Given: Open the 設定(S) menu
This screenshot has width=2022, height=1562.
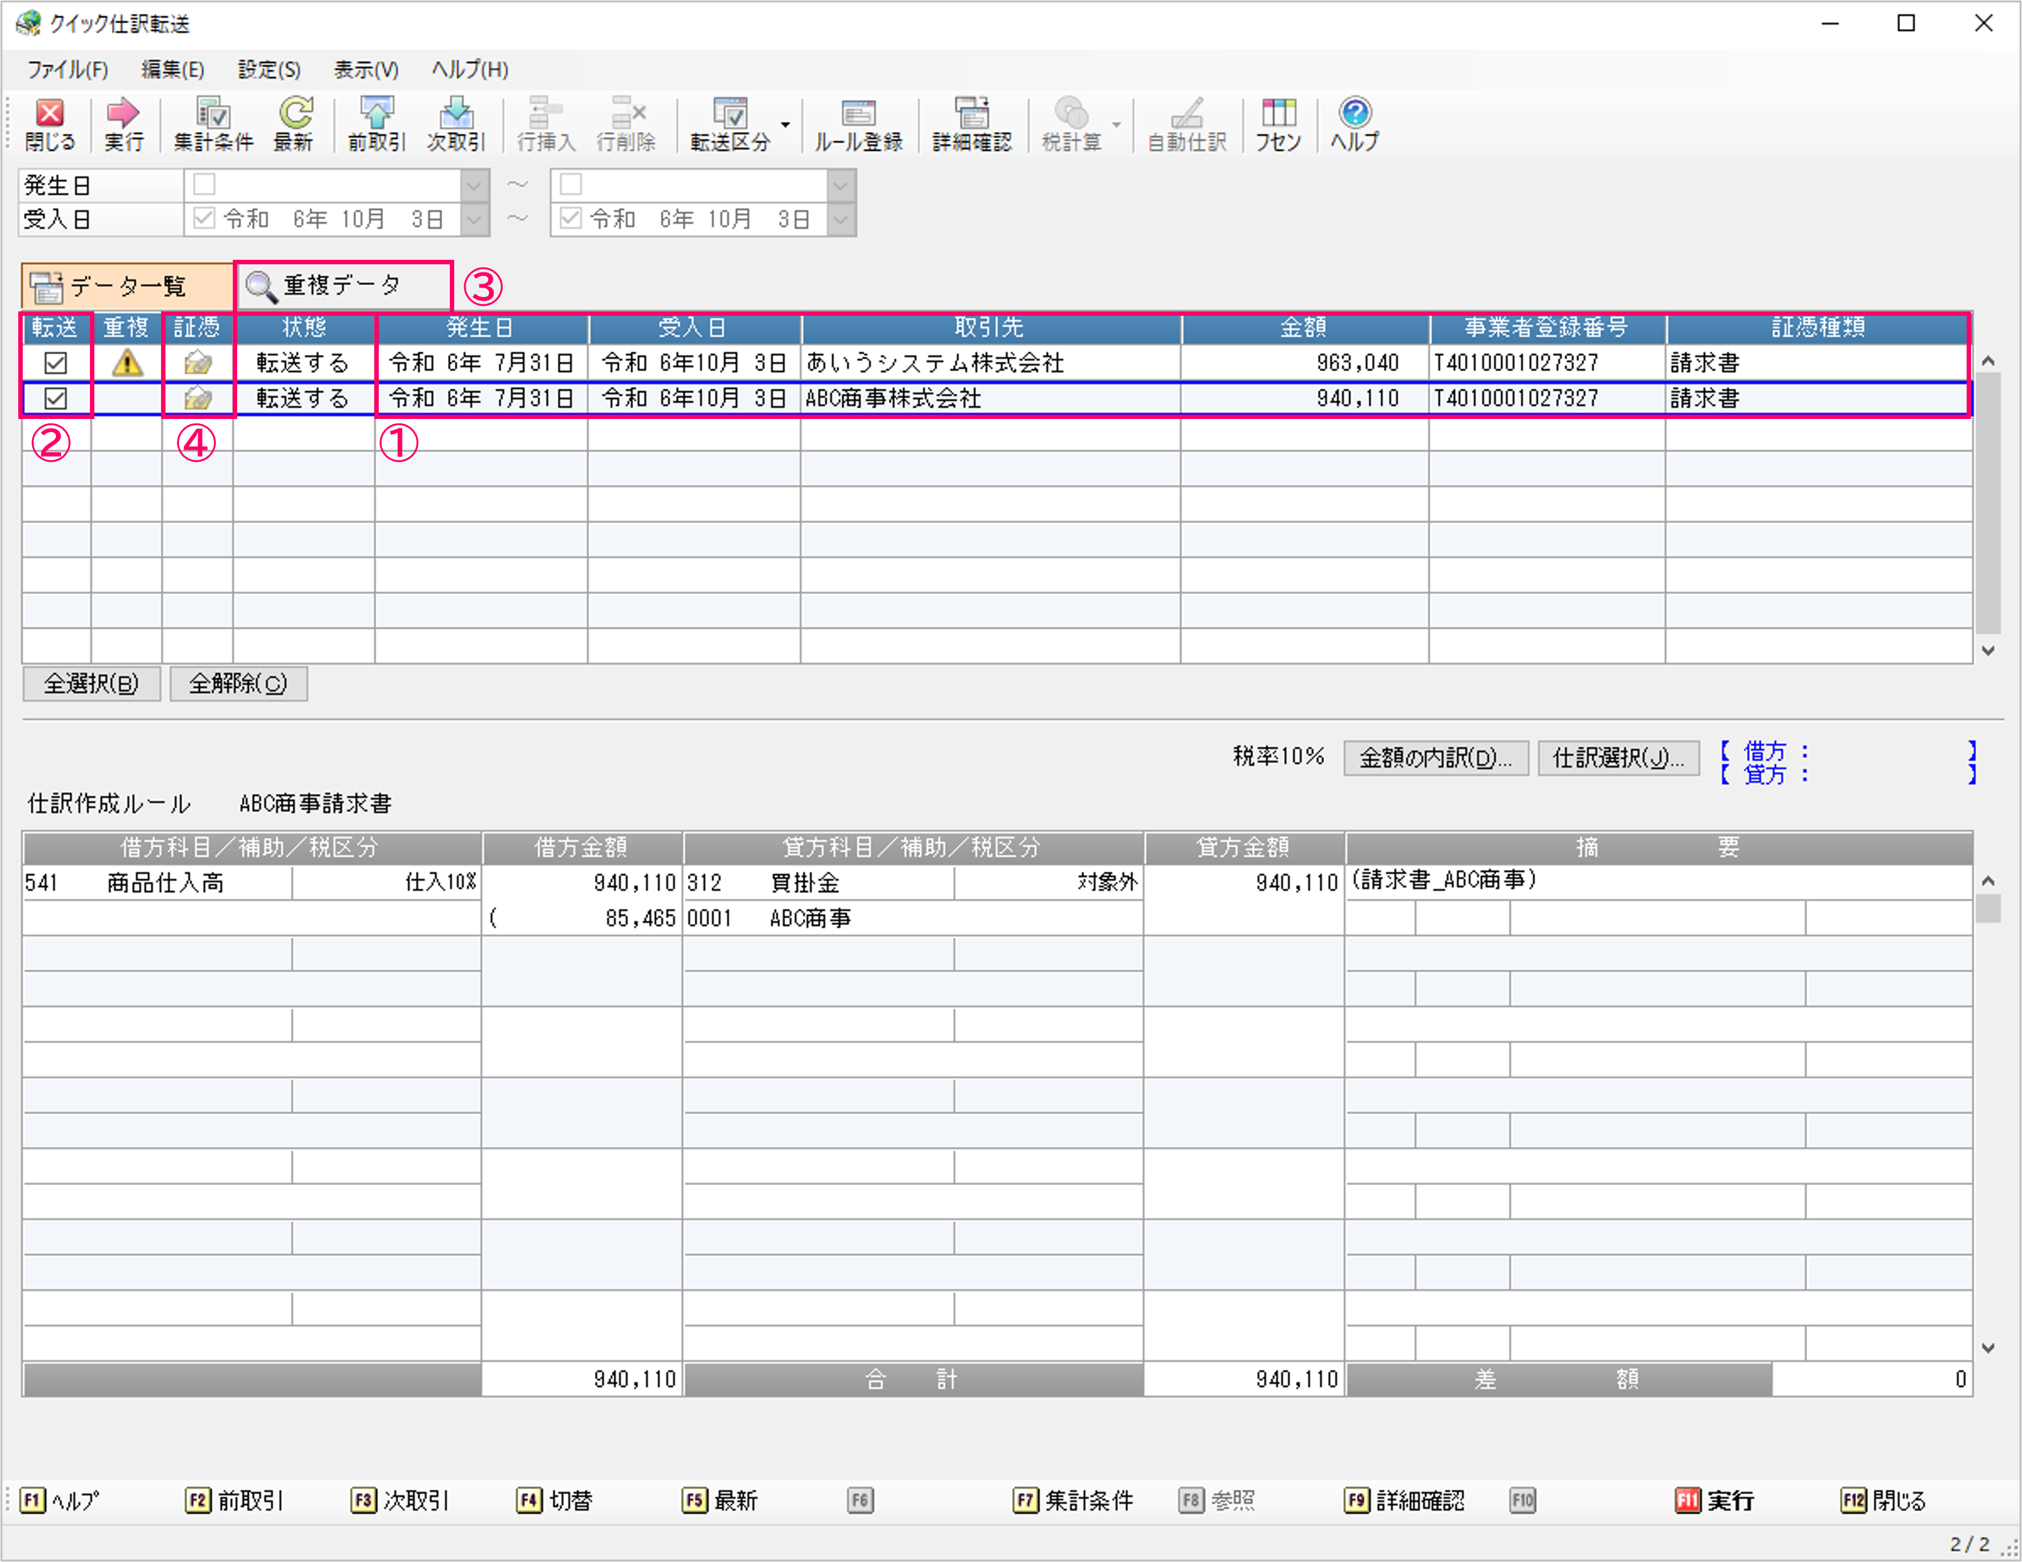Looking at the screenshot, I should 269,69.
